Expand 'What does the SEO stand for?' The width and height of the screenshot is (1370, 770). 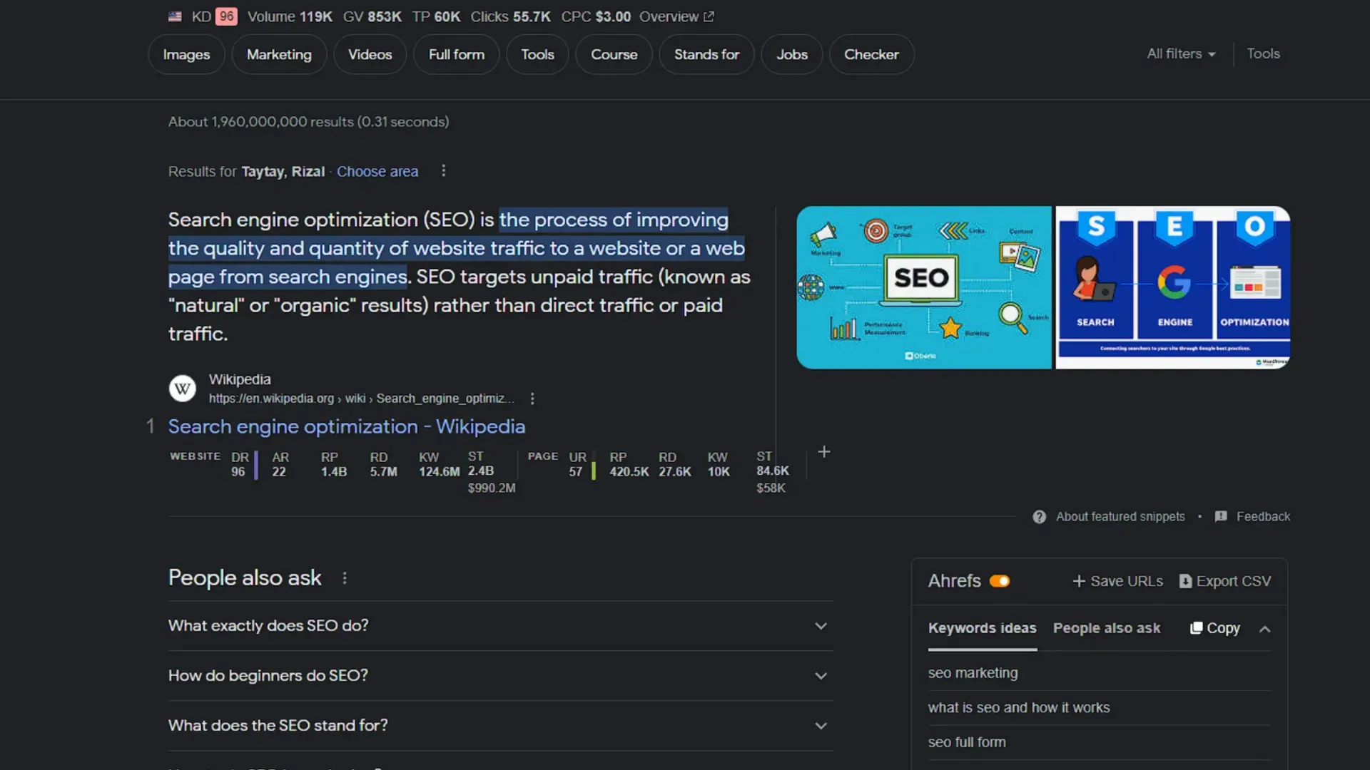click(500, 726)
